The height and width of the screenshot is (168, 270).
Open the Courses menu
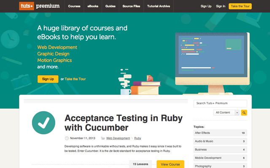click(74, 6)
